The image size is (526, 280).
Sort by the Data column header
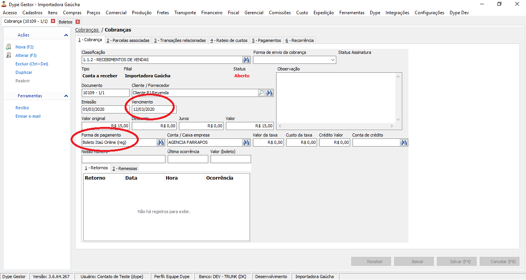tap(144, 178)
